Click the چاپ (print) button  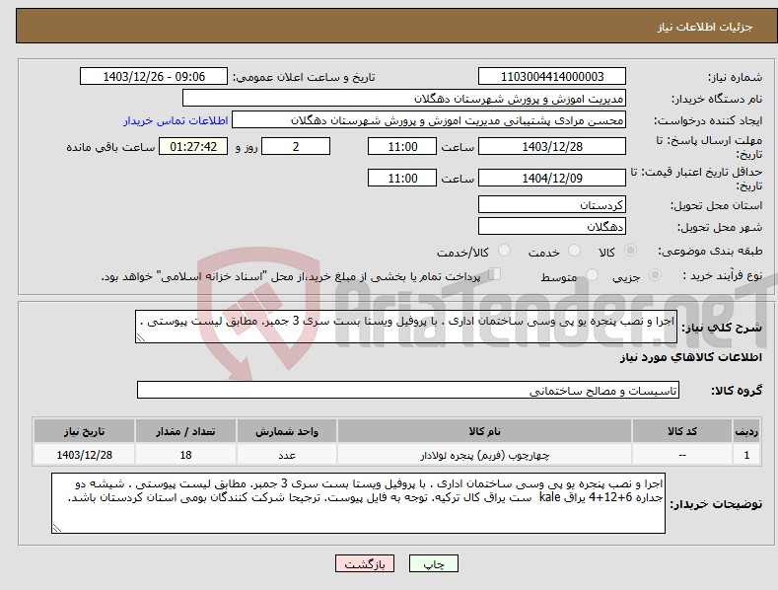[x=433, y=563]
